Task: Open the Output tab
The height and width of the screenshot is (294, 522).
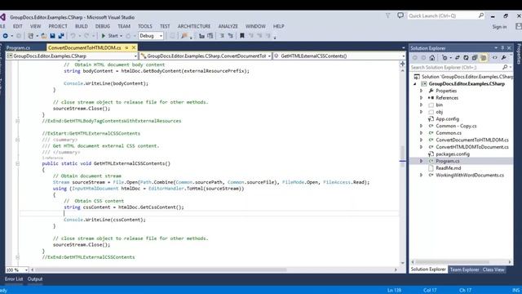Action: pyautogui.click(x=35, y=279)
